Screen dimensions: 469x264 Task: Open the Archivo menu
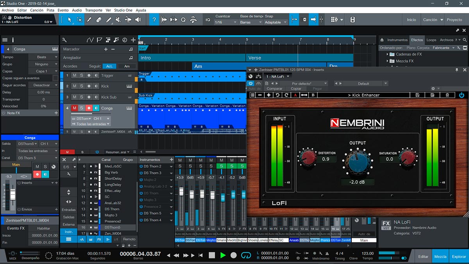pyautogui.click(x=8, y=10)
